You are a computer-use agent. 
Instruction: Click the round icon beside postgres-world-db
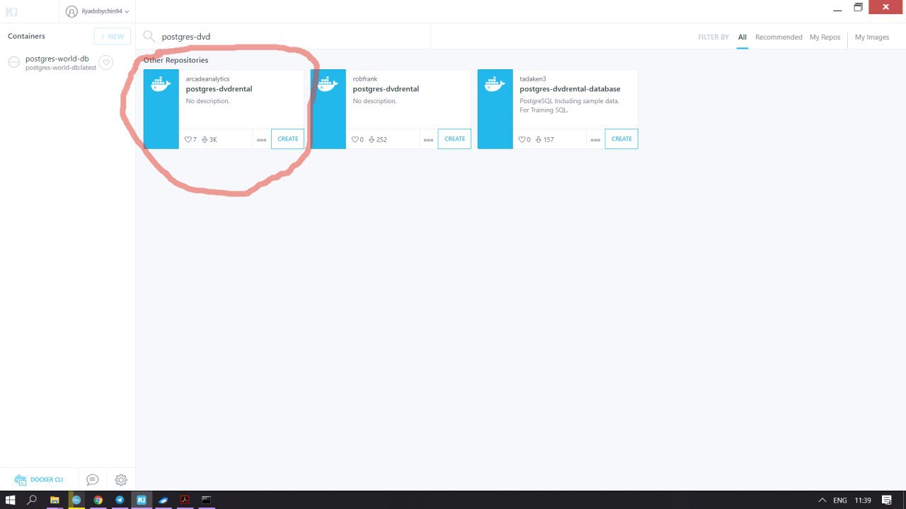click(x=106, y=62)
